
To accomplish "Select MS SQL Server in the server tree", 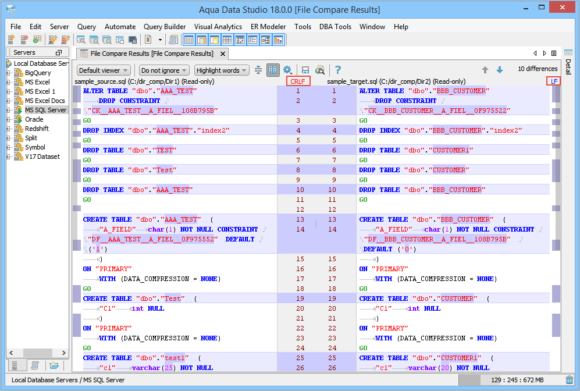I will click(45, 110).
